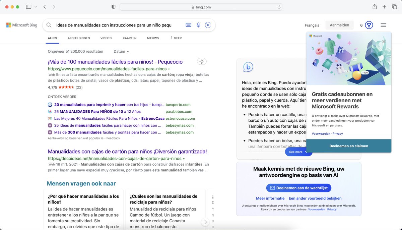Click the Safari address bar showing bing.com
The height and width of the screenshot is (230, 402).
(x=201, y=7)
